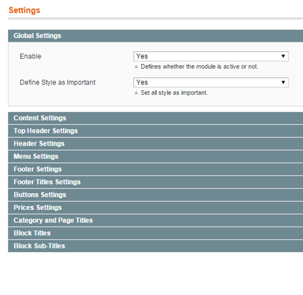
Task: Click the Define Style as Important label
Action: pyautogui.click(x=58, y=82)
